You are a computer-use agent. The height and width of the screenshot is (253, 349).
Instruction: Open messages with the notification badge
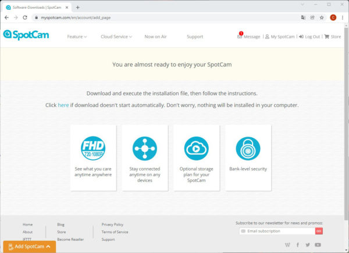pos(248,37)
